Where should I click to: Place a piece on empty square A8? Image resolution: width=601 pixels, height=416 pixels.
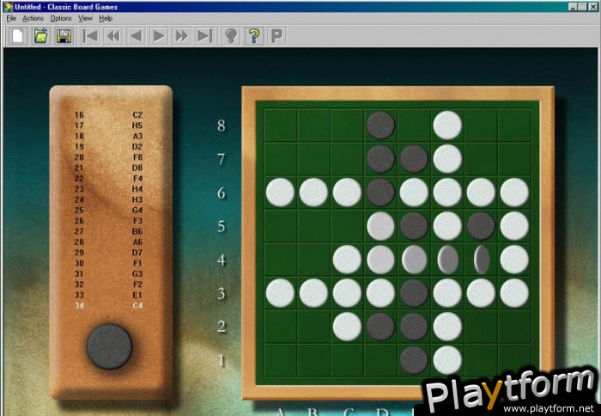pyautogui.click(x=280, y=125)
